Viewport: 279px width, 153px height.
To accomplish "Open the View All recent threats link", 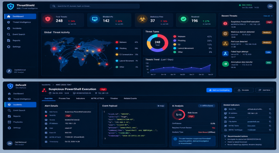I will pos(268,16).
